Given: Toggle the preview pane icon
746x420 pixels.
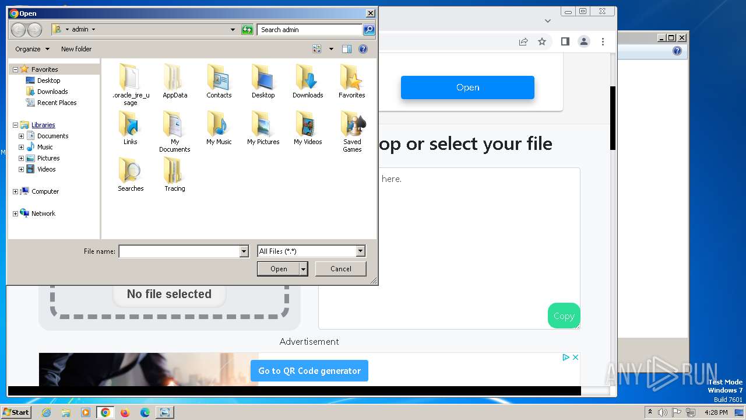Looking at the screenshot, I should click(347, 49).
